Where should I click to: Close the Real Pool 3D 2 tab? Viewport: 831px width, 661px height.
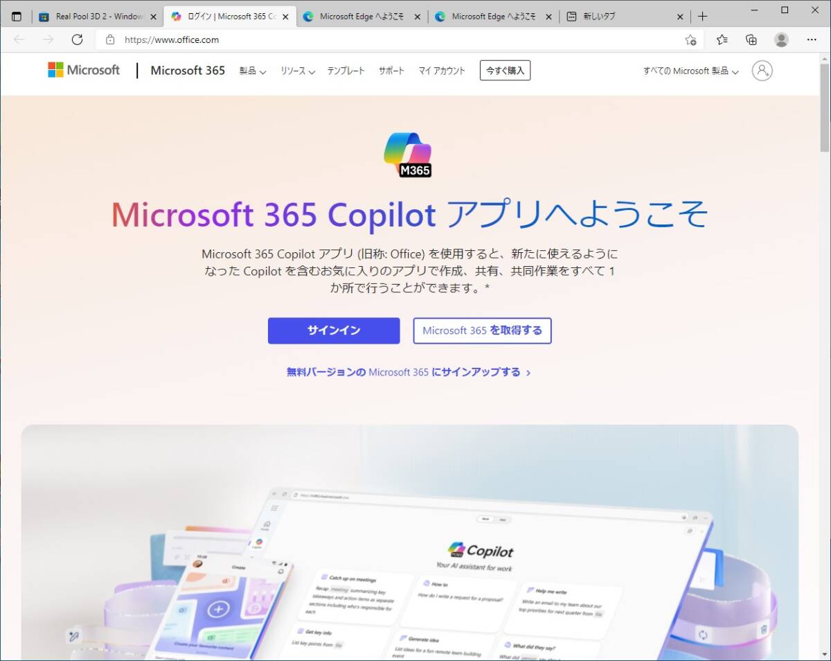[153, 17]
